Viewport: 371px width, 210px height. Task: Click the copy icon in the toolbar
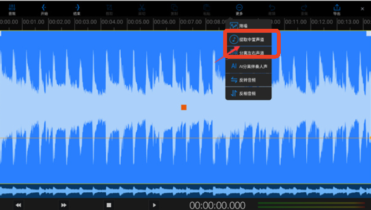pyautogui.click(x=174, y=10)
